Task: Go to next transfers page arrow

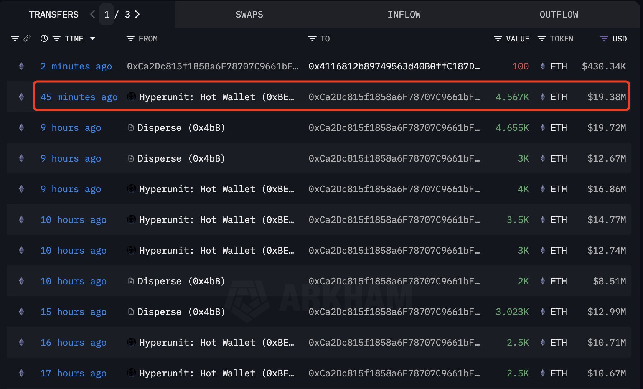Action: [137, 14]
